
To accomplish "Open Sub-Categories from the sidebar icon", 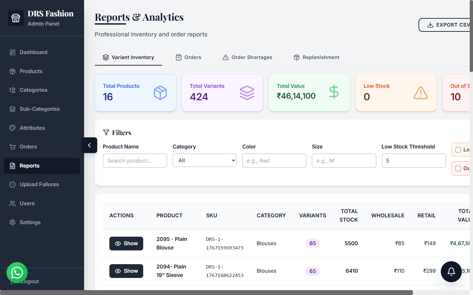I will (12, 109).
